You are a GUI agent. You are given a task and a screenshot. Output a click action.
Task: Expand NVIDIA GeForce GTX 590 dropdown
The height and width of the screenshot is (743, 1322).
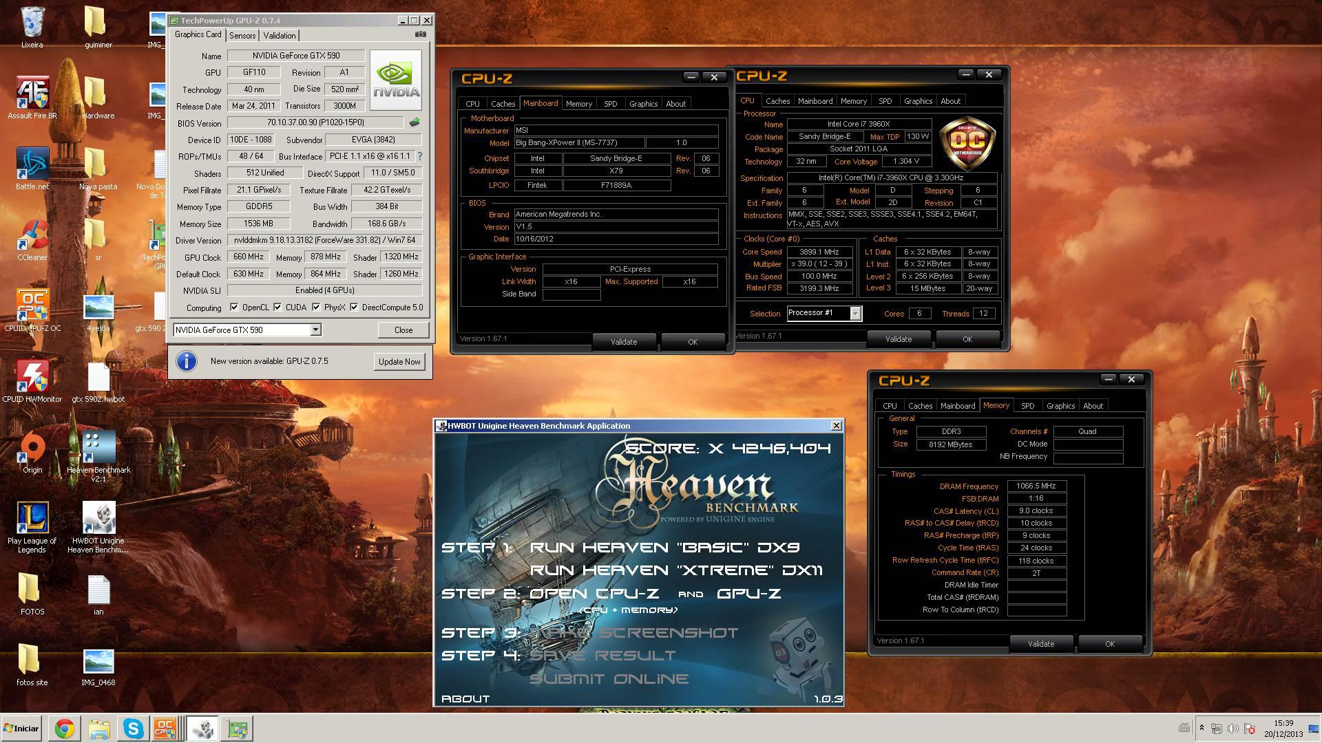tap(315, 330)
